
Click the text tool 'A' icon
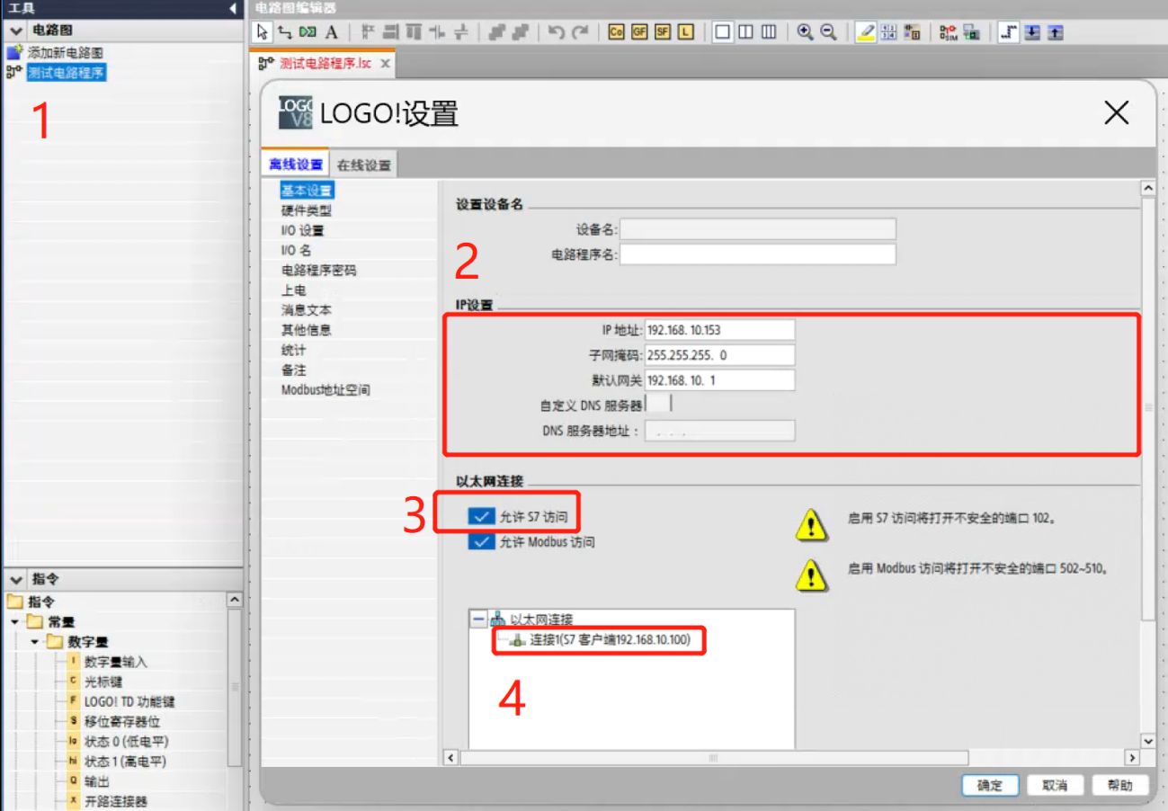tap(331, 32)
